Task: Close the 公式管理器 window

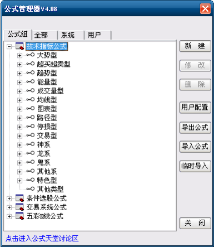Action: tap(205, 8)
